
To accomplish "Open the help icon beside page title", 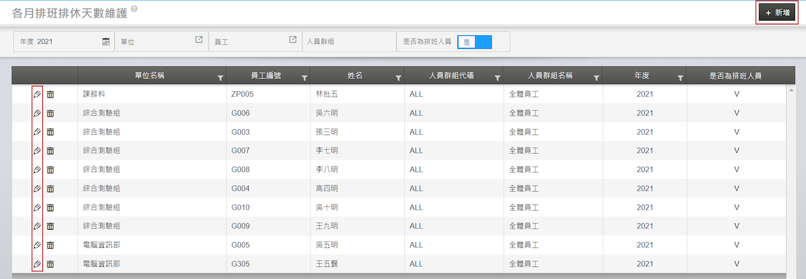I will [134, 9].
